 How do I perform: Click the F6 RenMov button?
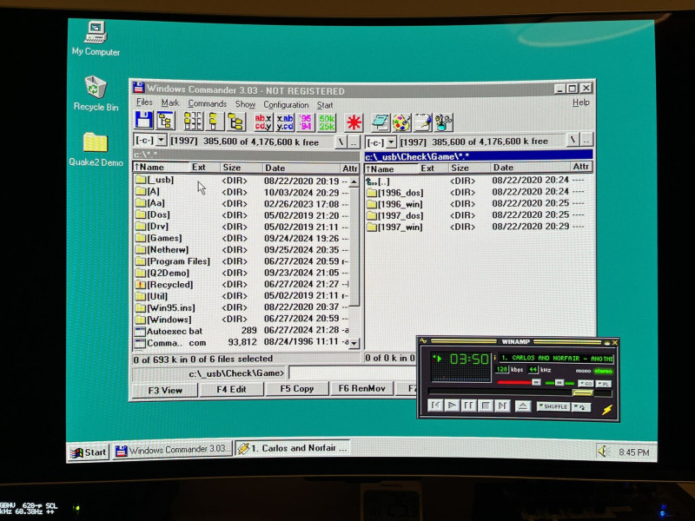click(361, 388)
